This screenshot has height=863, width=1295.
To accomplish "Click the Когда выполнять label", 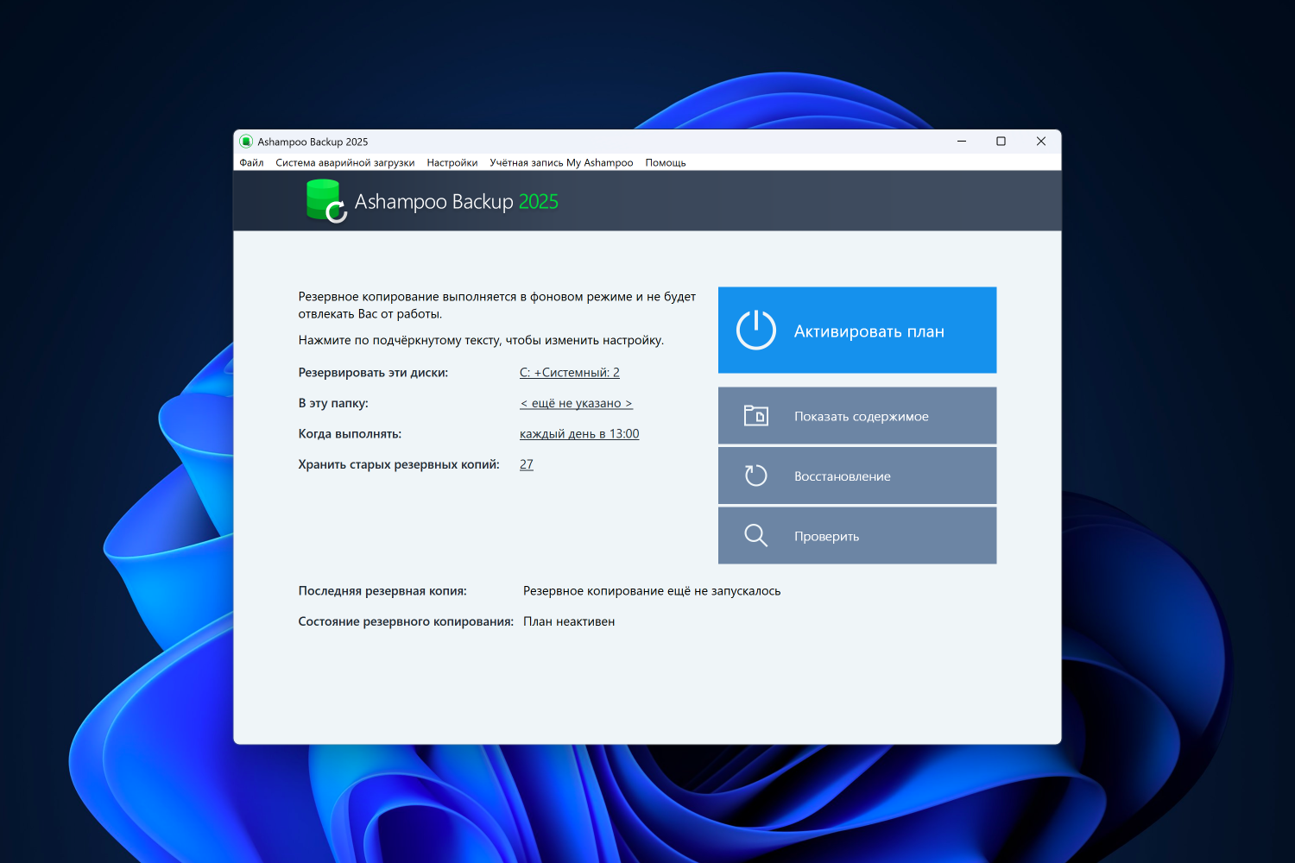I will (x=350, y=434).
